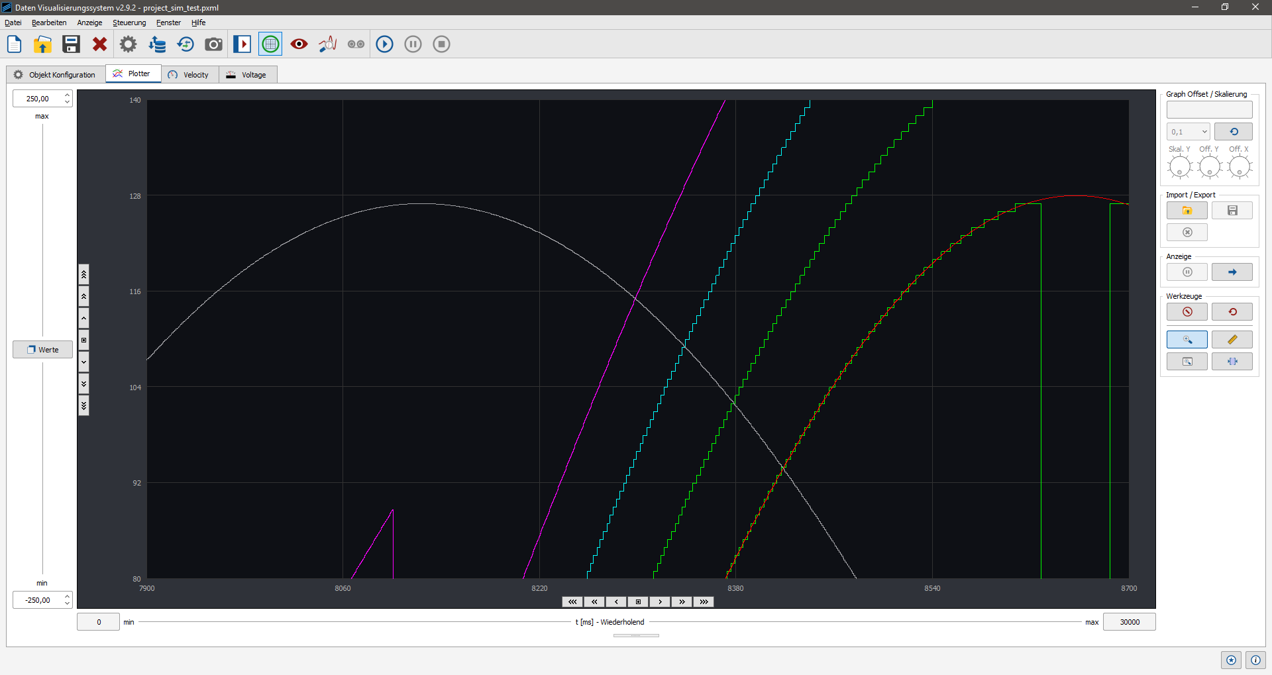Screen dimensions: 1272x675
Task: Click the Off. Y dial knob
Action: (x=1210, y=167)
